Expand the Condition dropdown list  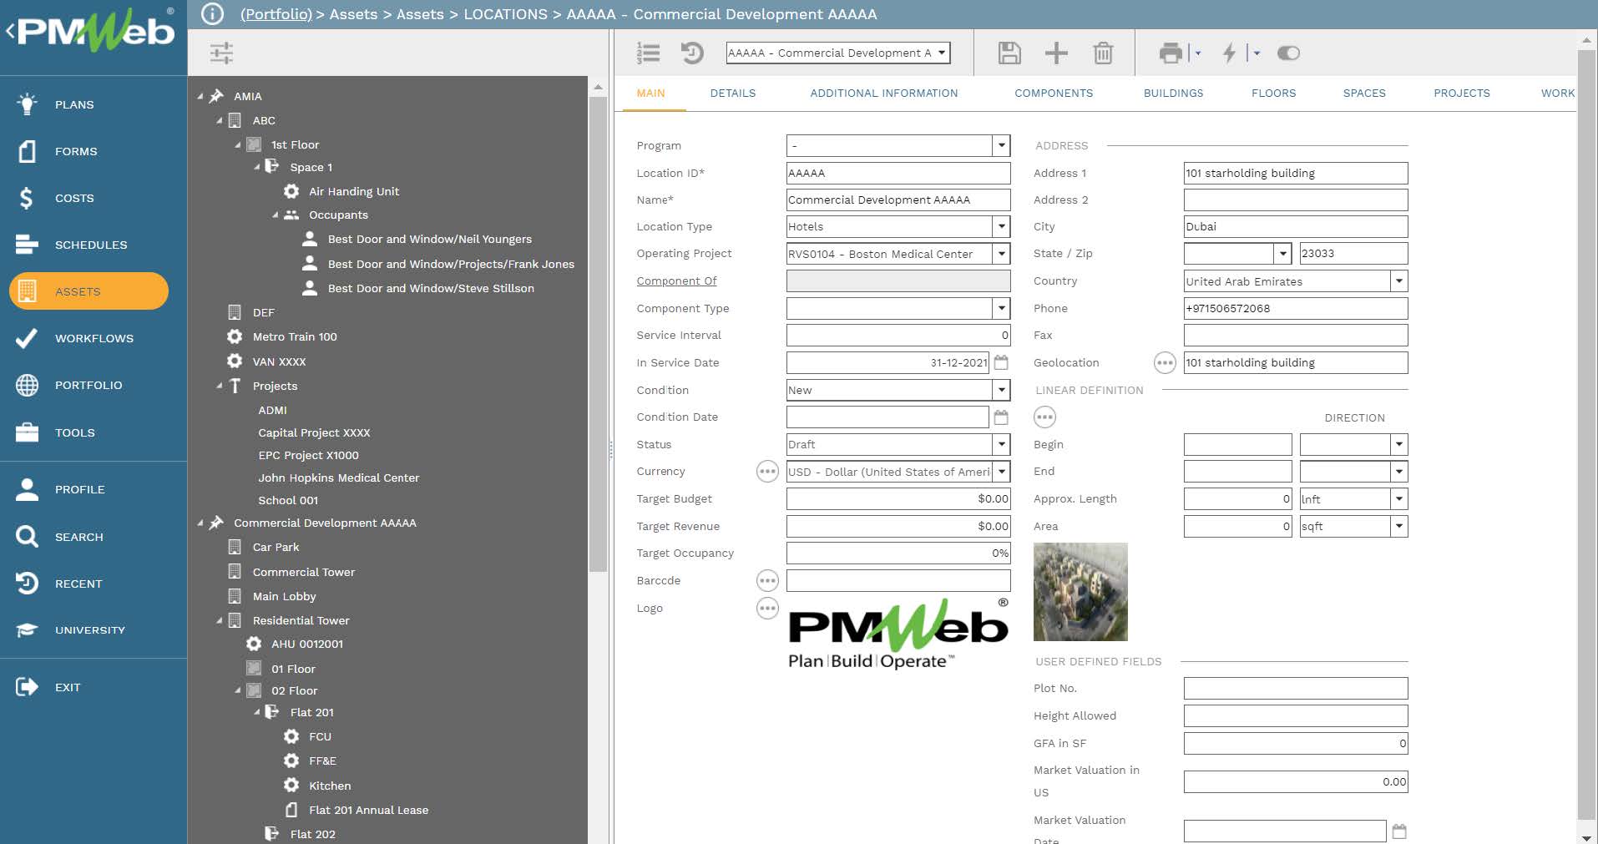click(x=1001, y=390)
